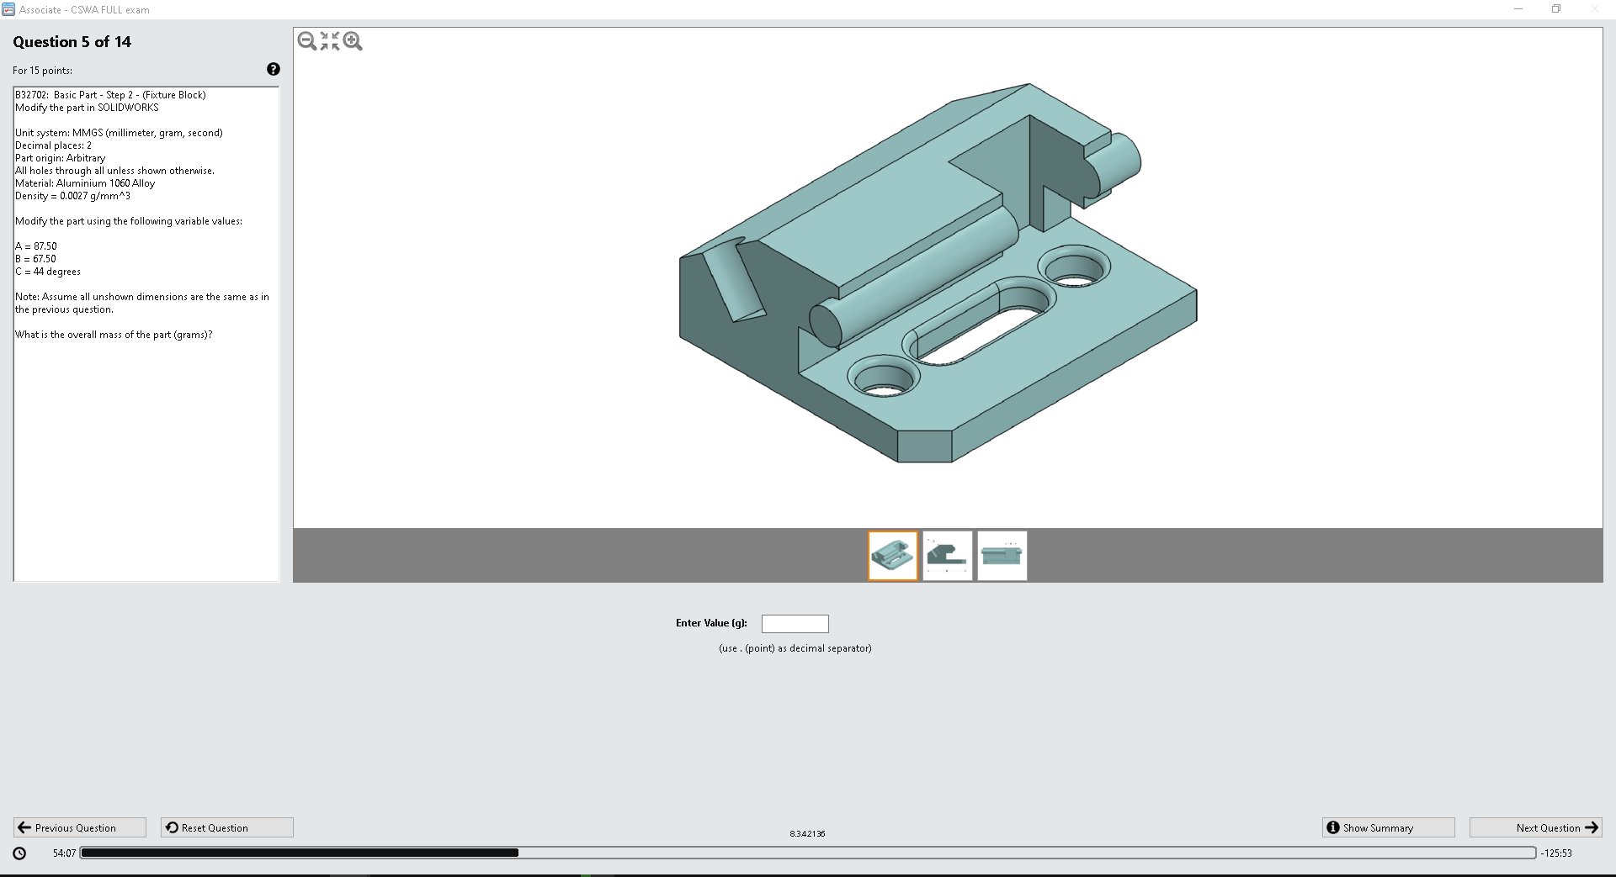Screen dimensions: 1616x877
Task: Fit the image to the window
Action: click(x=330, y=41)
